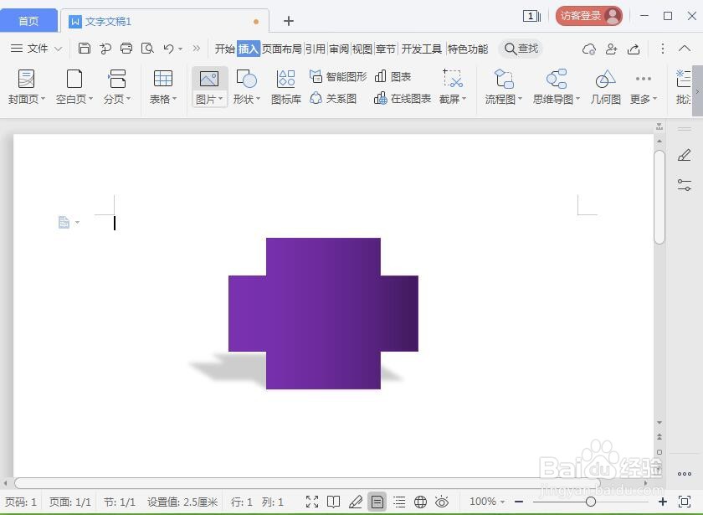Click the vertical scrollbar thumb
Image resolution: width=703 pixels, height=515 pixels.
tap(659, 197)
